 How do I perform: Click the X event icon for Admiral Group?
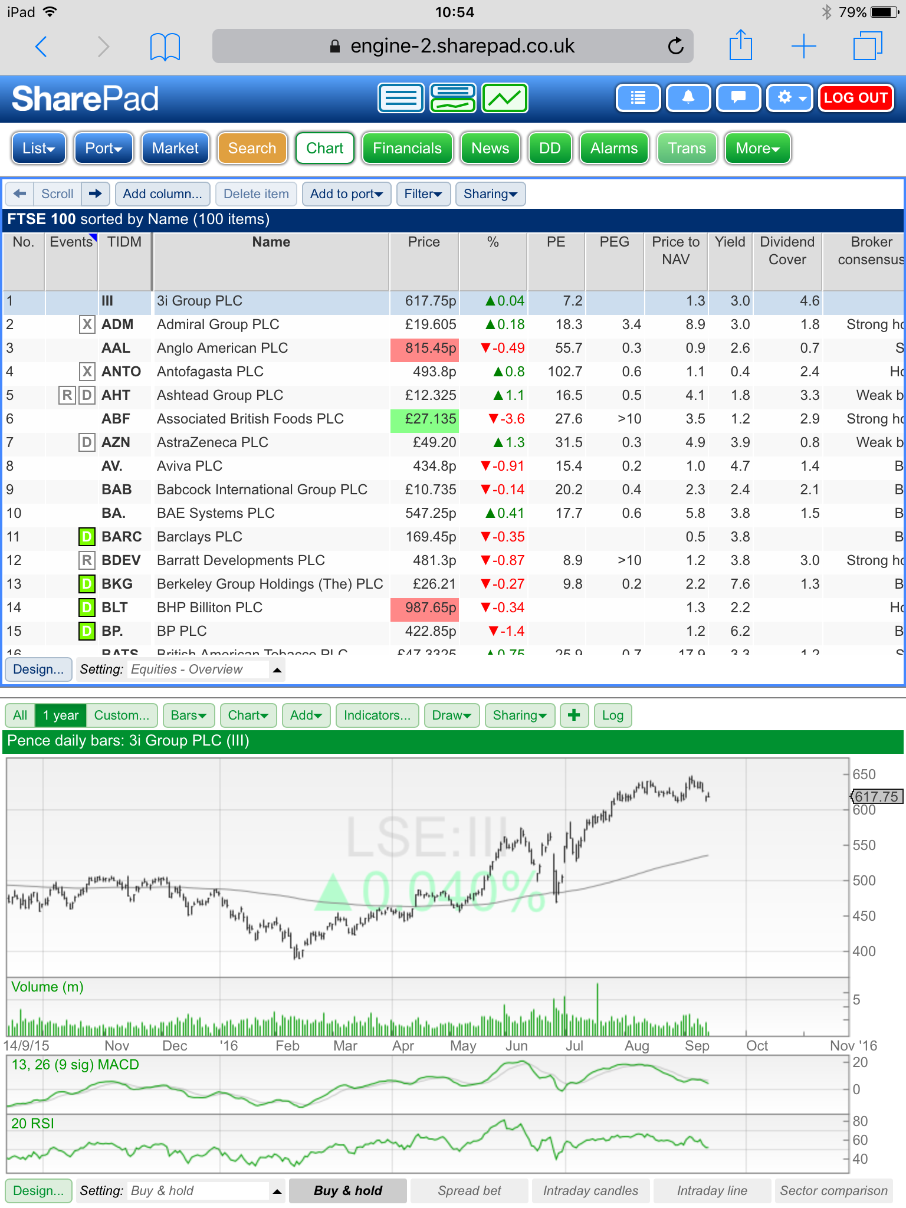pos(87,324)
